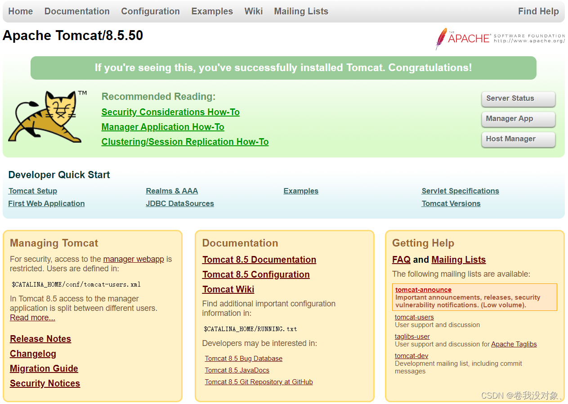The height and width of the screenshot is (404, 568).
Task: Click Mailing Lists link under Getting Help
Action: pyautogui.click(x=458, y=260)
